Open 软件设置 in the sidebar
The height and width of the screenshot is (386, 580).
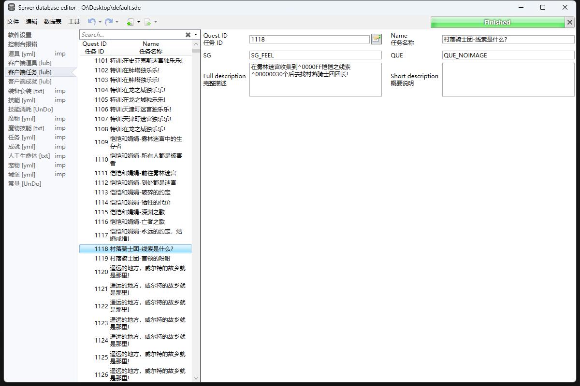tap(20, 35)
